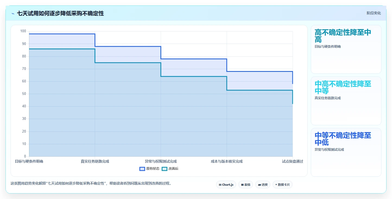Image resolution: width=392 pixels, height=199 pixels.
Task: Click the description text below the chart
Action: (x=92, y=183)
